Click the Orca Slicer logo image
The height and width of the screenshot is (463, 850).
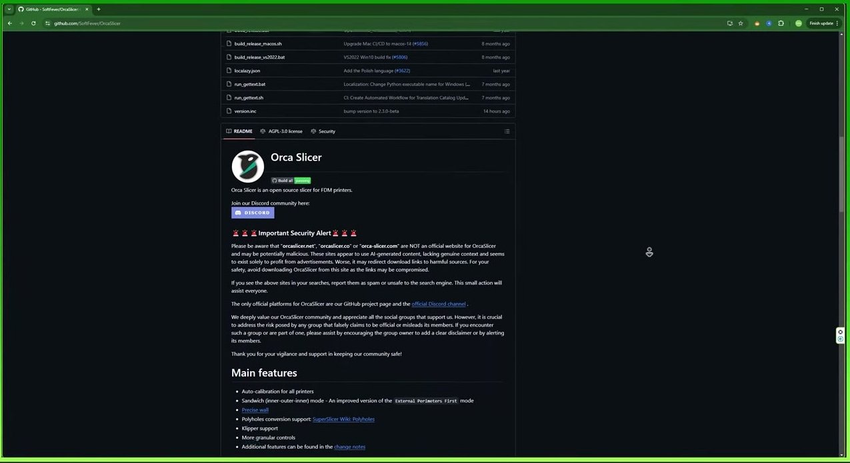[248, 167]
